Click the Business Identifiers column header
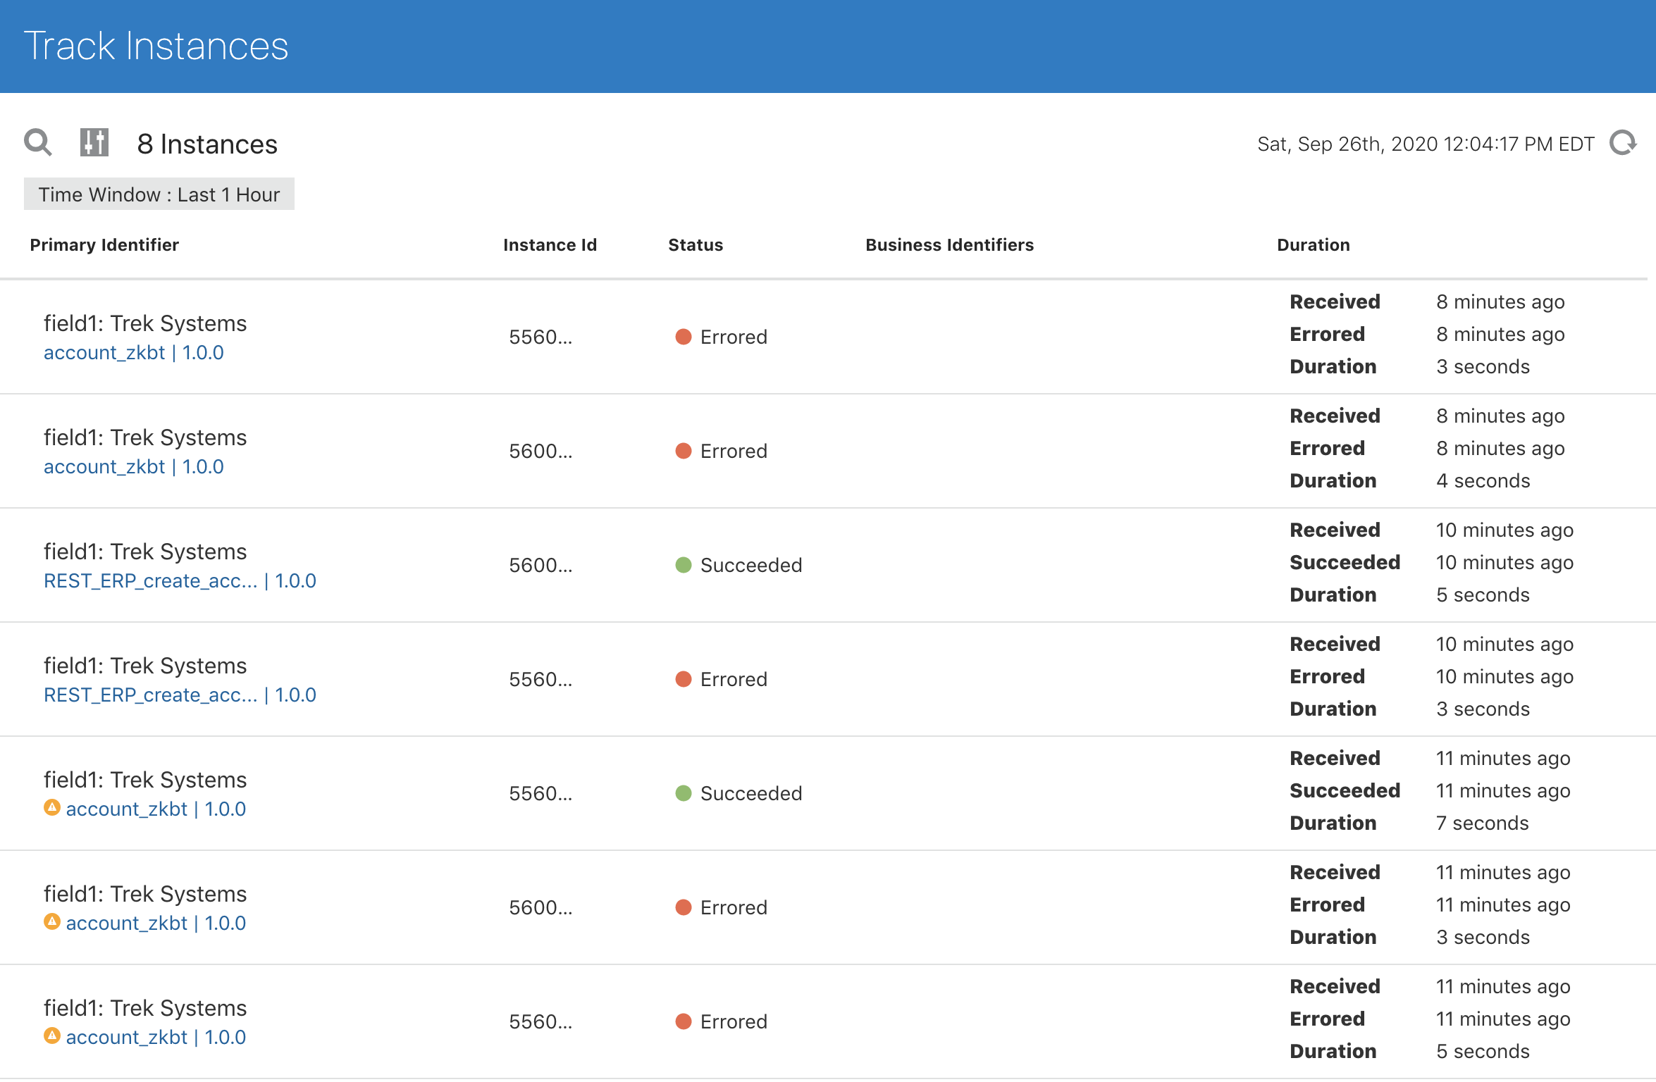This screenshot has width=1656, height=1082. pos(949,244)
